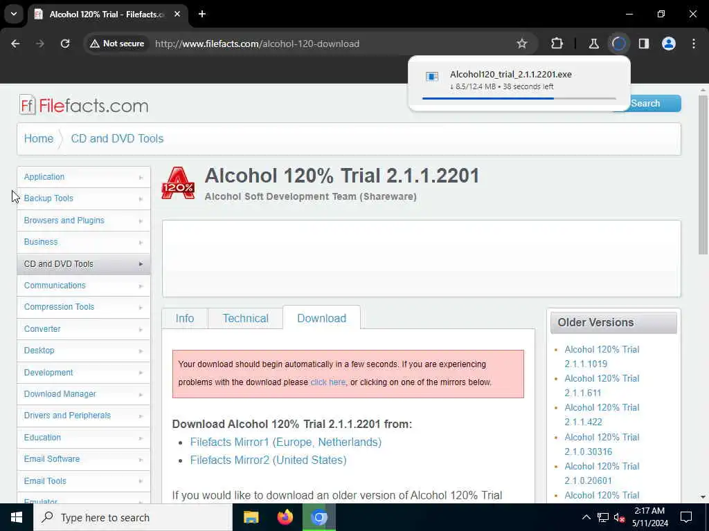Switch to the Technical tab

pos(246,318)
